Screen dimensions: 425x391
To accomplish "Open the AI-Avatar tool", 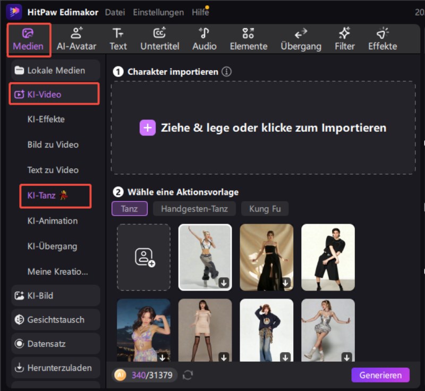I will click(76, 39).
